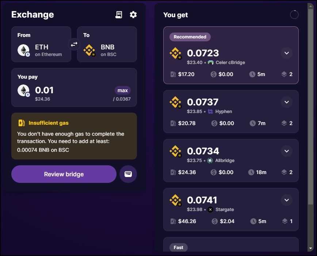
Task: Open the From chain selector showing ETH
Action: pos(41,44)
